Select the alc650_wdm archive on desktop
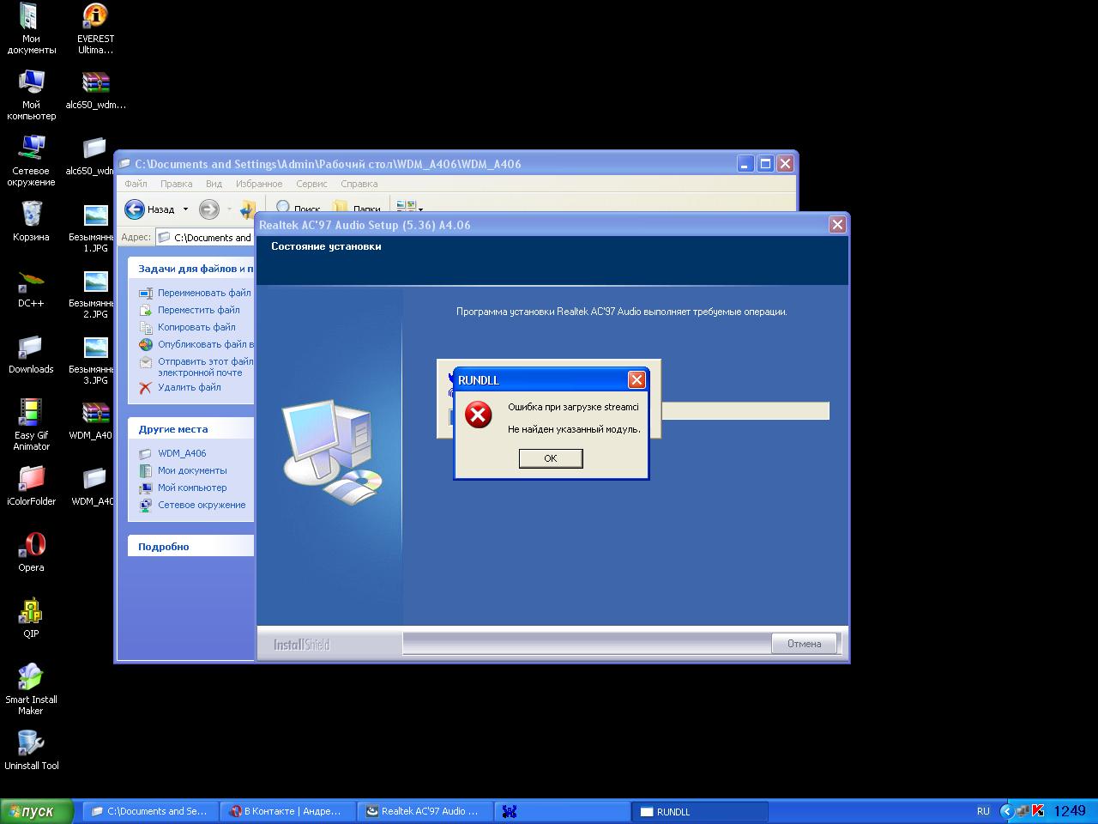Screen dimensions: 1098x824 pos(95,90)
